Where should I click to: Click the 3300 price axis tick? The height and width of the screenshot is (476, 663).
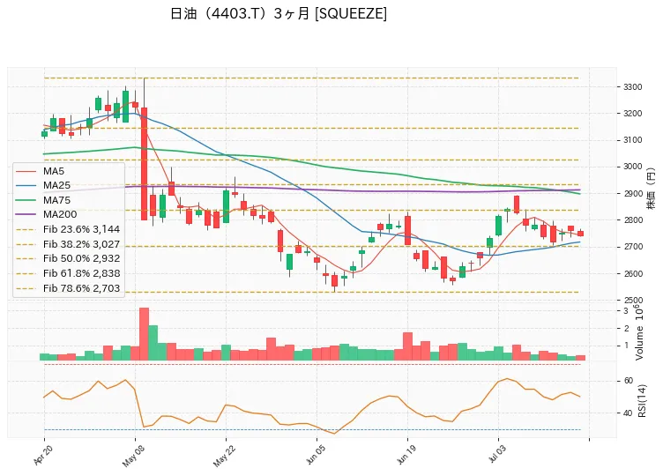[x=632, y=87]
